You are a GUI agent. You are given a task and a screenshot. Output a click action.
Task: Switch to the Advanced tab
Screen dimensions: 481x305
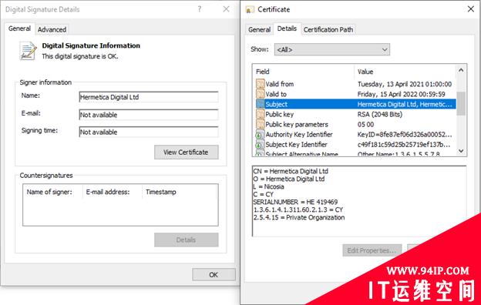click(x=52, y=29)
